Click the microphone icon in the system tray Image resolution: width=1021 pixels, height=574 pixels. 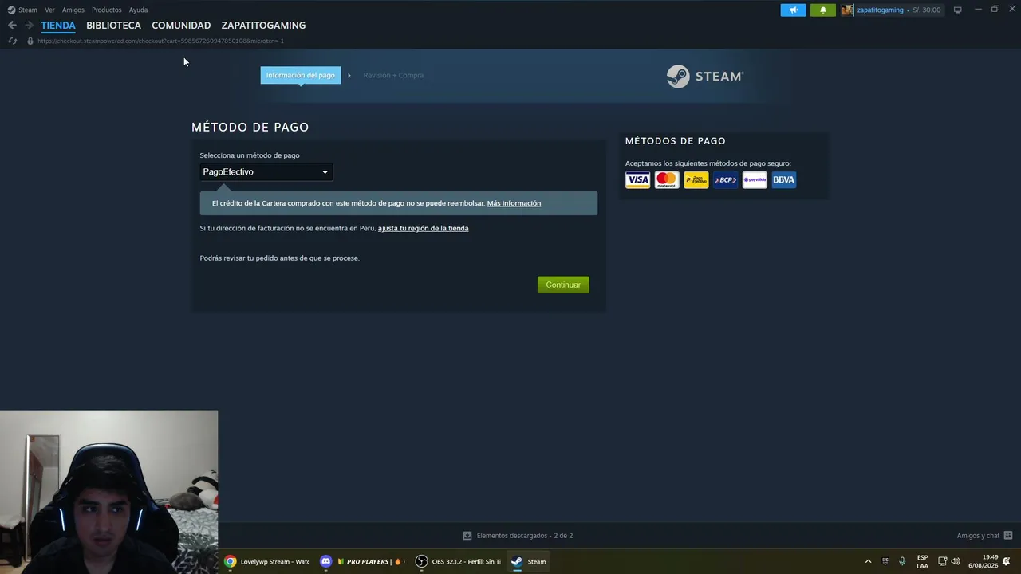902,561
